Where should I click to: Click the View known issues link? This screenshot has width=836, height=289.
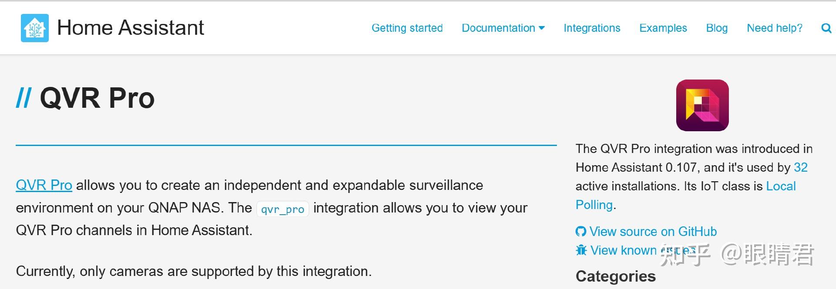[643, 250]
